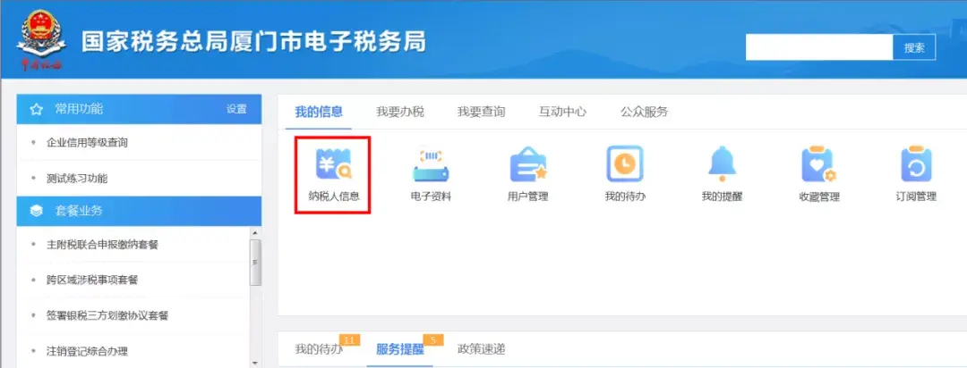Open the 订阅管理 icon
Image resolution: width=967 pixels, height=368 pixels.
(x=916, y=164)
